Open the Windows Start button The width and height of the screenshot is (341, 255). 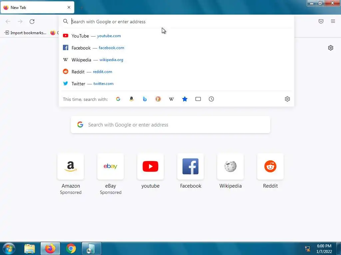pos(9,248)
